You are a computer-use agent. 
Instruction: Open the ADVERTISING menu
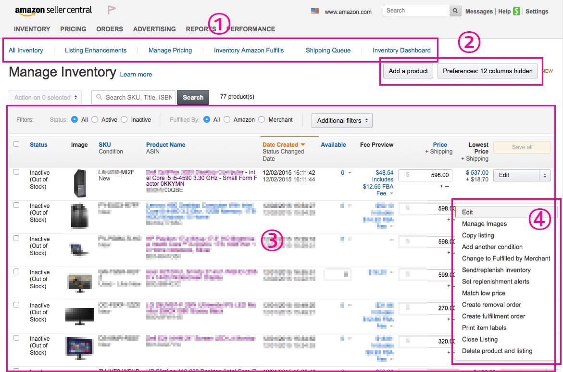point(154,29)
